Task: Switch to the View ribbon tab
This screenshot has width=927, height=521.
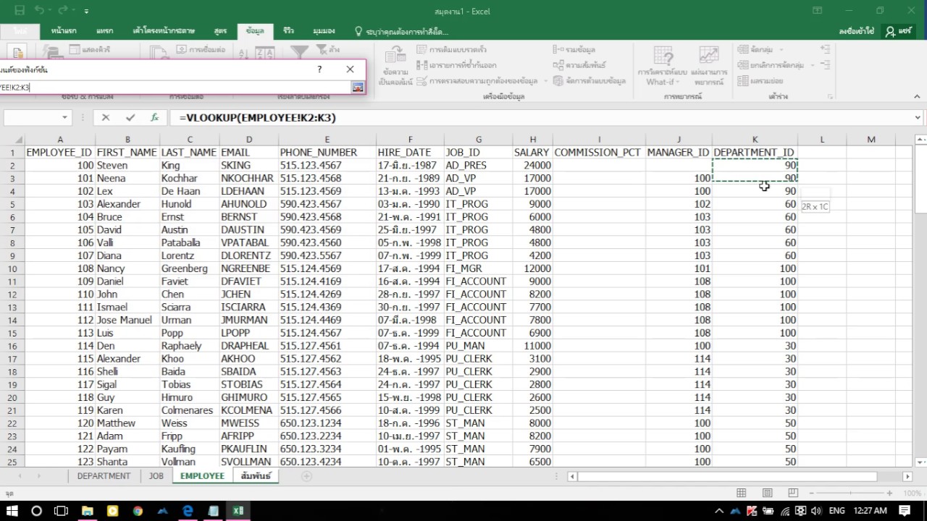Action: 324,31
